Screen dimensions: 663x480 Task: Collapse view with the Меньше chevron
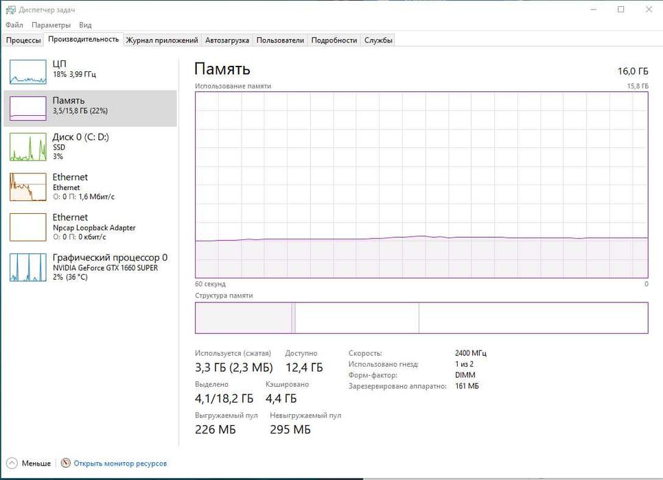coord(12,464)
